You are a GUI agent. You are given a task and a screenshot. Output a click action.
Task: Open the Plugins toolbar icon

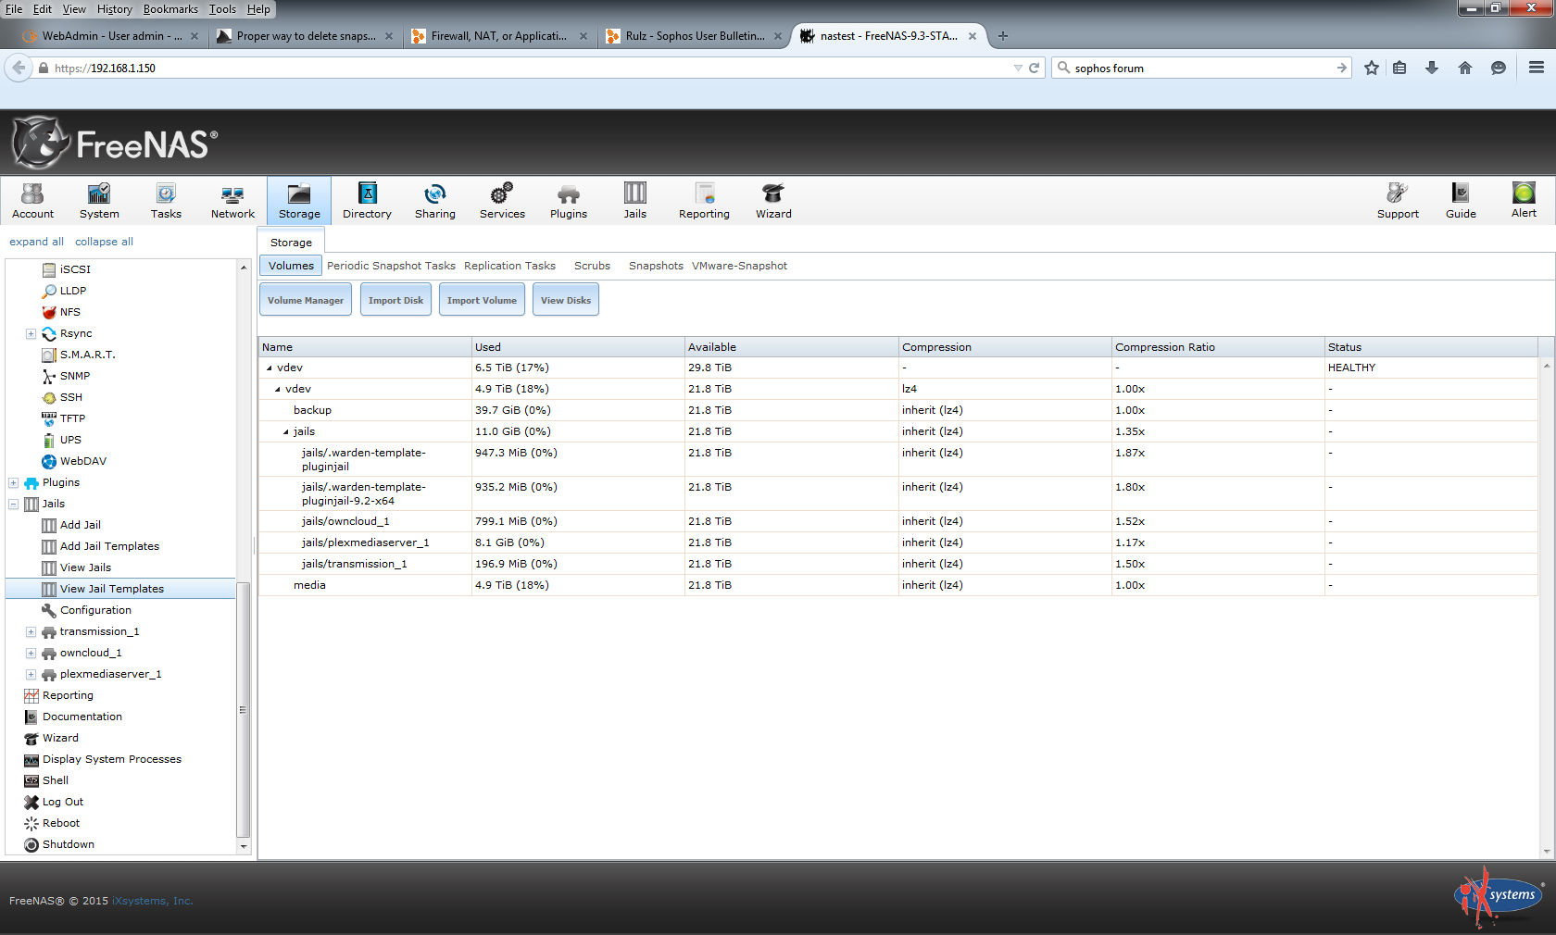(569, 201)
